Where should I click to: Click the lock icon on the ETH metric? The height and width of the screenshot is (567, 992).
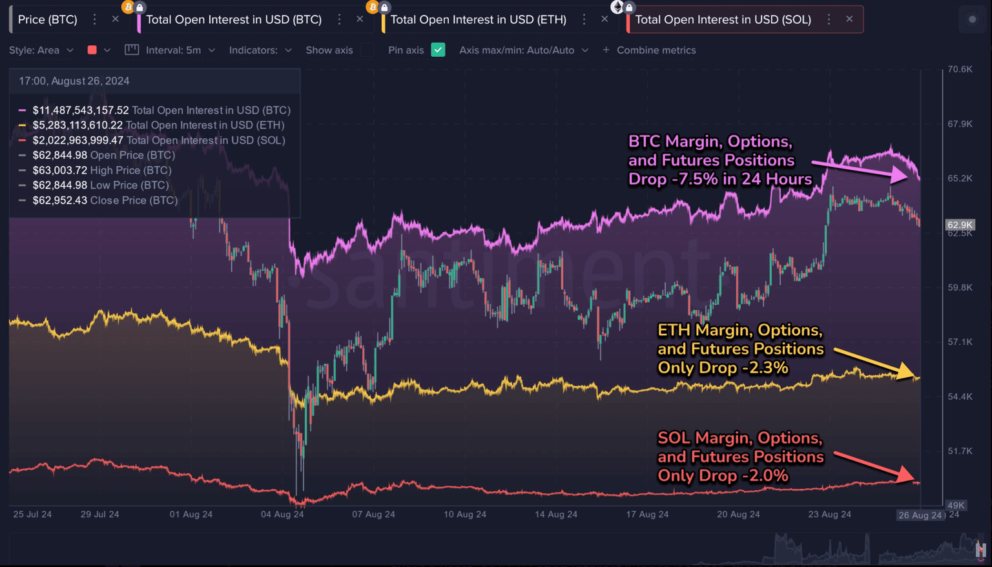coord(384,8)
